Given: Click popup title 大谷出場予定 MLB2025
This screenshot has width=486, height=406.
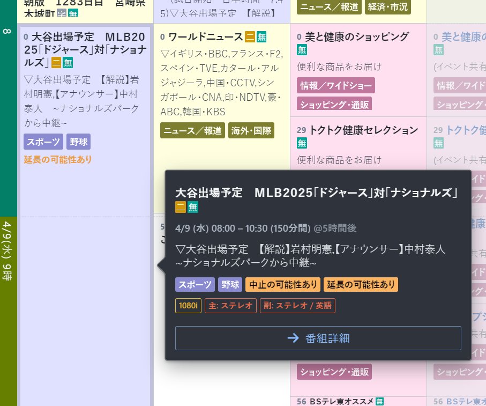Looking at the screenshot, I should point(317,193).
